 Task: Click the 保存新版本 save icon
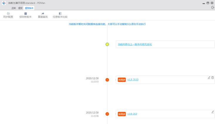(x=26, y=14)
